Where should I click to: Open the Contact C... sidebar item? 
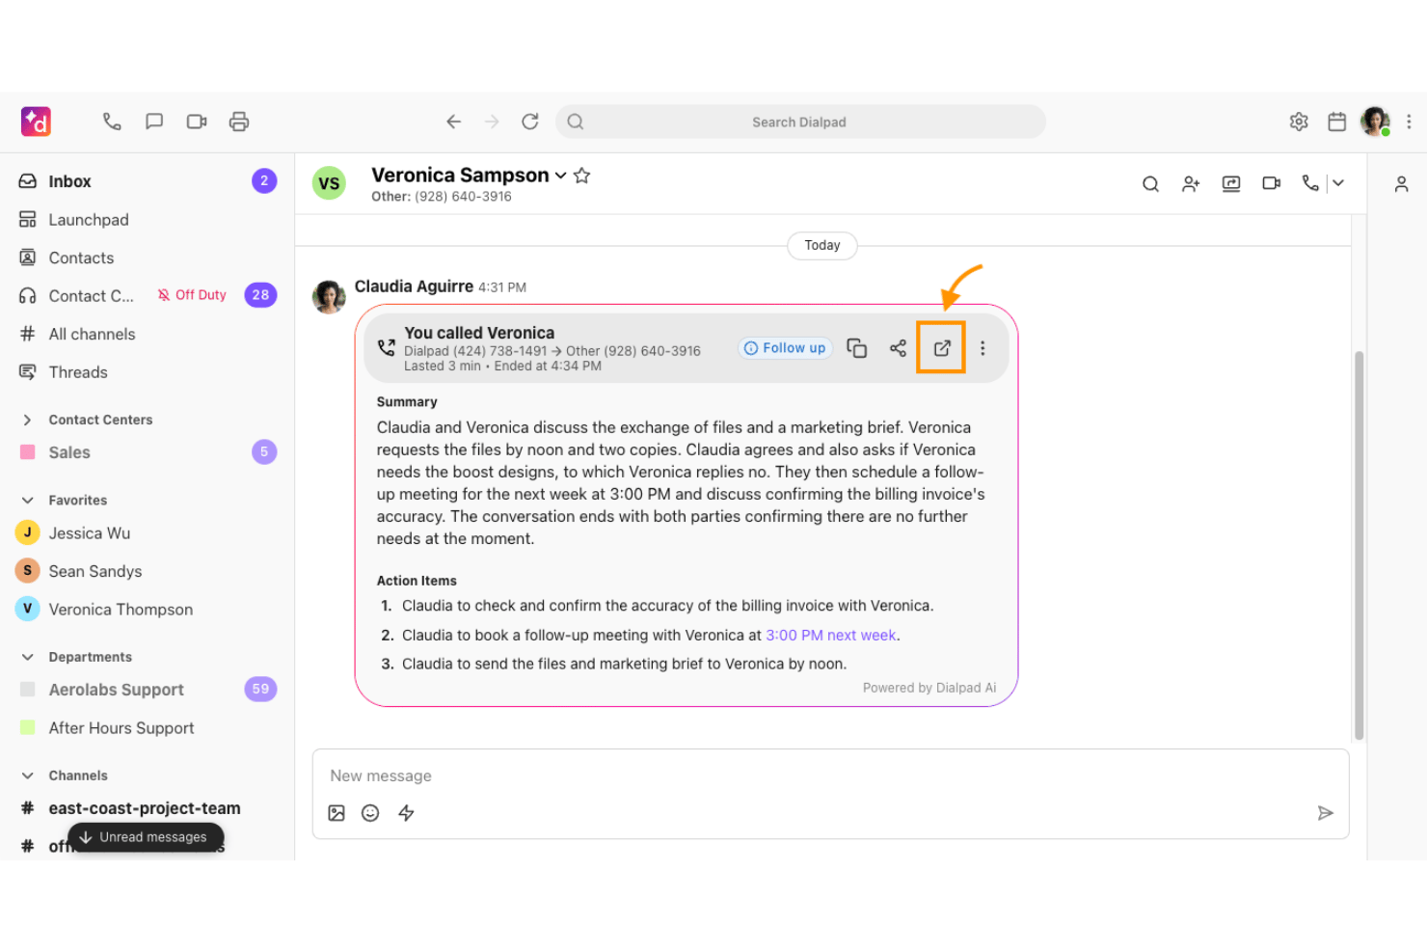click(91, 296)
